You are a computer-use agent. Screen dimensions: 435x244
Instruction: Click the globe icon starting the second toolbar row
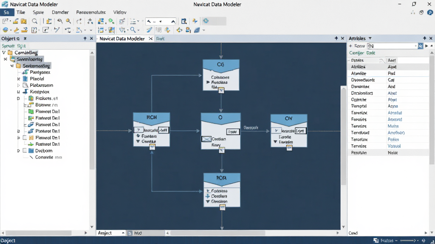[5, 30]
